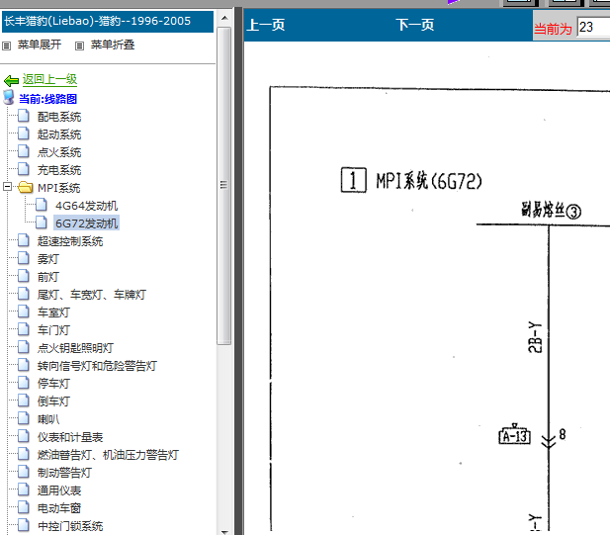The image size is (610, 535).
Task: Click the page icon beside 雾灯
Action: click(x=24, y=258)
